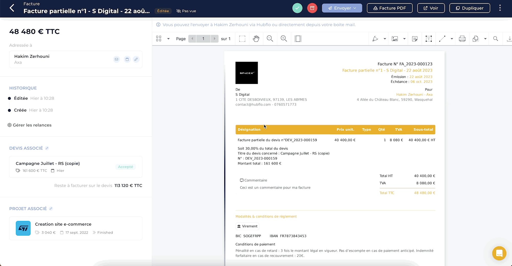Click invoice number FA_2023-000123

click(405, 64)
